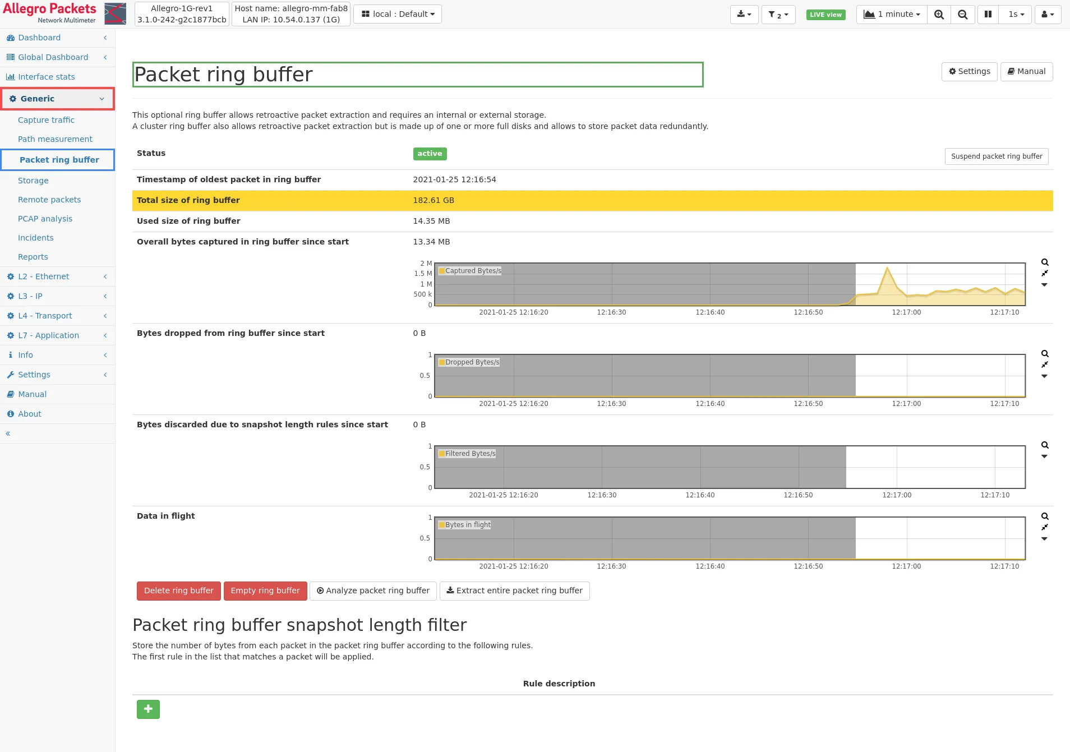Click the green plus icon to add rule
The image size is (1070, 752).
tap(148, 709)
